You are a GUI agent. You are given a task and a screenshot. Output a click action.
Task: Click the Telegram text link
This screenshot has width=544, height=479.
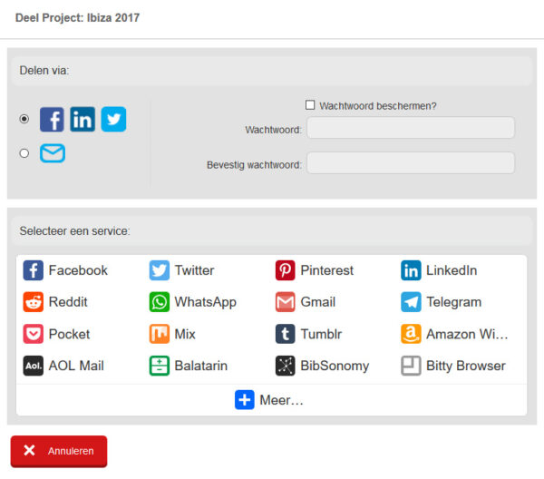pos(454,302)
